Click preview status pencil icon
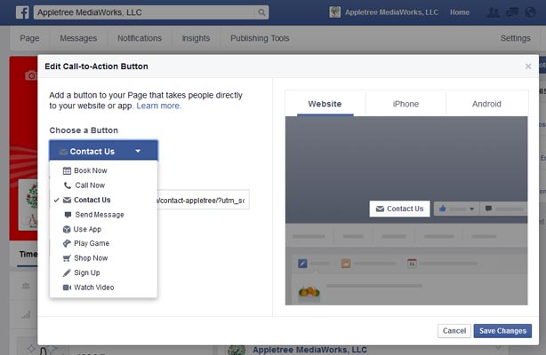 [302, 264]
